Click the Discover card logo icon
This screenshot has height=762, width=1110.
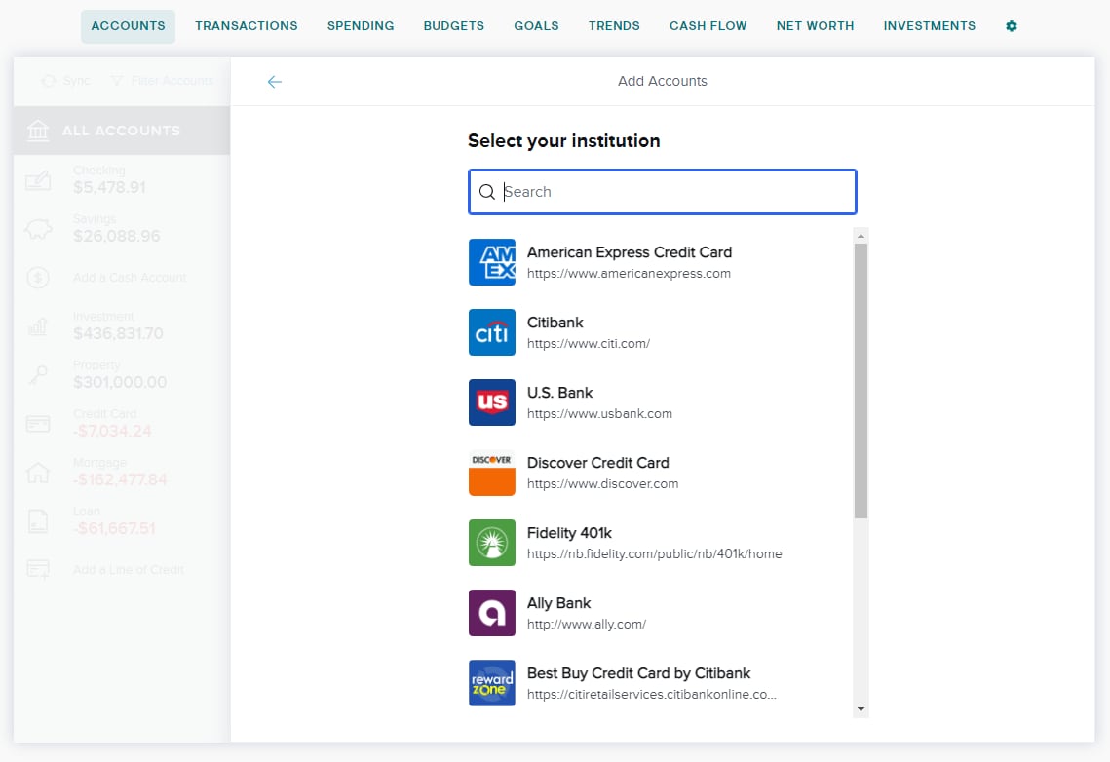[492, 472]
